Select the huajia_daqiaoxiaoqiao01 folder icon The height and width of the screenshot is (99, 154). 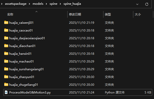6,38
